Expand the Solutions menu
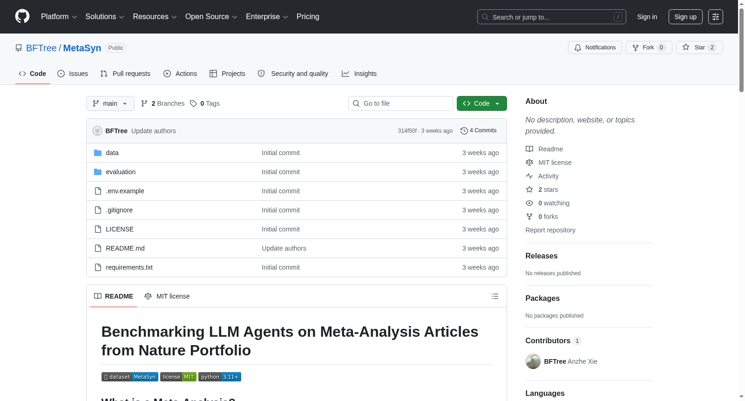 click(105, 17)
